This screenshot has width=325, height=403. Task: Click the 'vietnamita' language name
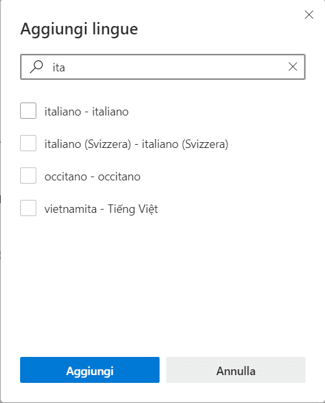pyautogui.click(x=71, y=209)
